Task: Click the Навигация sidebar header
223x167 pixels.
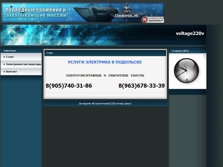Action: [10, 51]
